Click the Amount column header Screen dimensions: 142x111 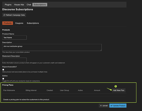(97, 90)
